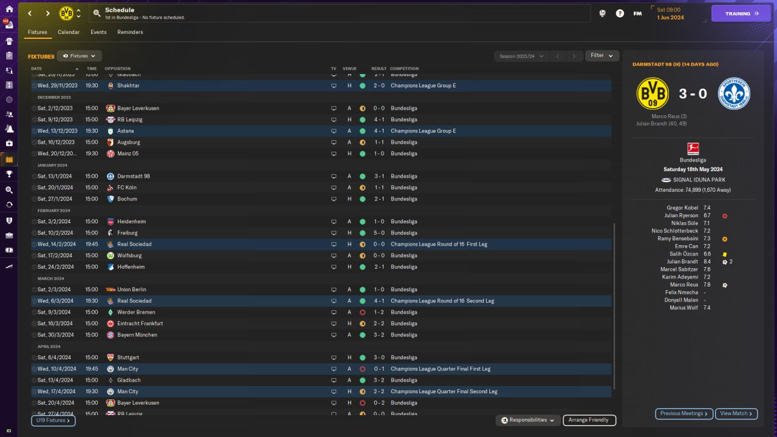Go to next season with right chevron
The height and width of the screenshot is (437, 777).
click(574, 56)
